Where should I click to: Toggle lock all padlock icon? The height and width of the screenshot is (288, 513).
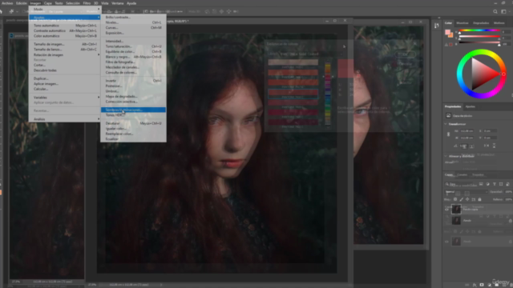point(479,199)
